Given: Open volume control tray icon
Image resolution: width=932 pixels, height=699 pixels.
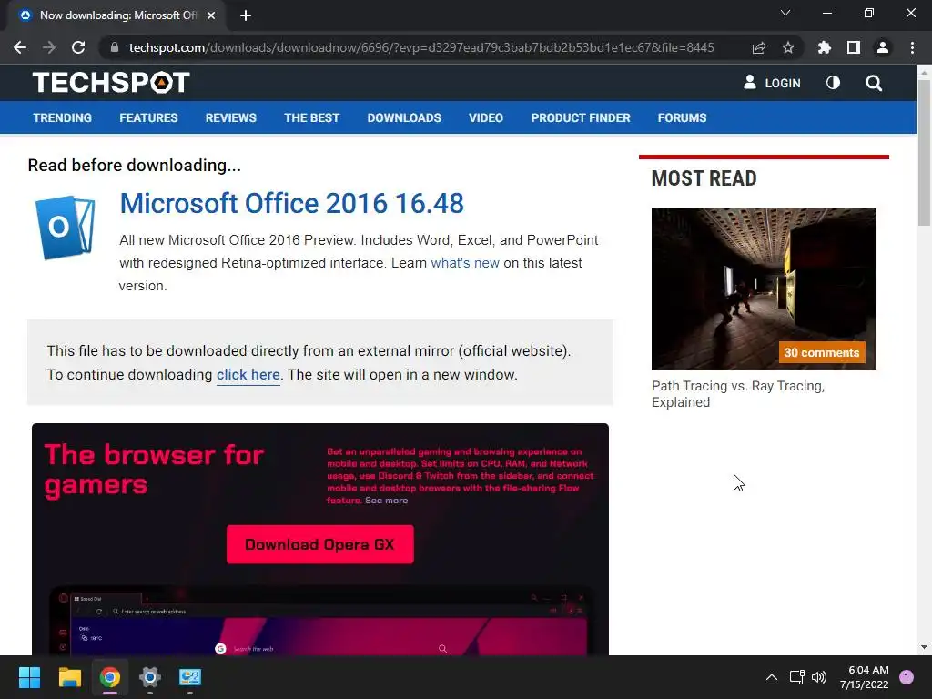Looking at the screenshot, I should pos(819,677).
